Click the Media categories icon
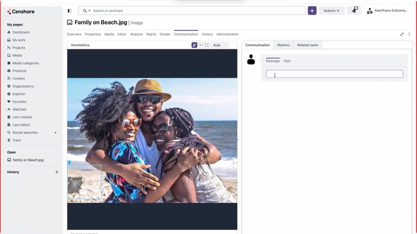 9,63
